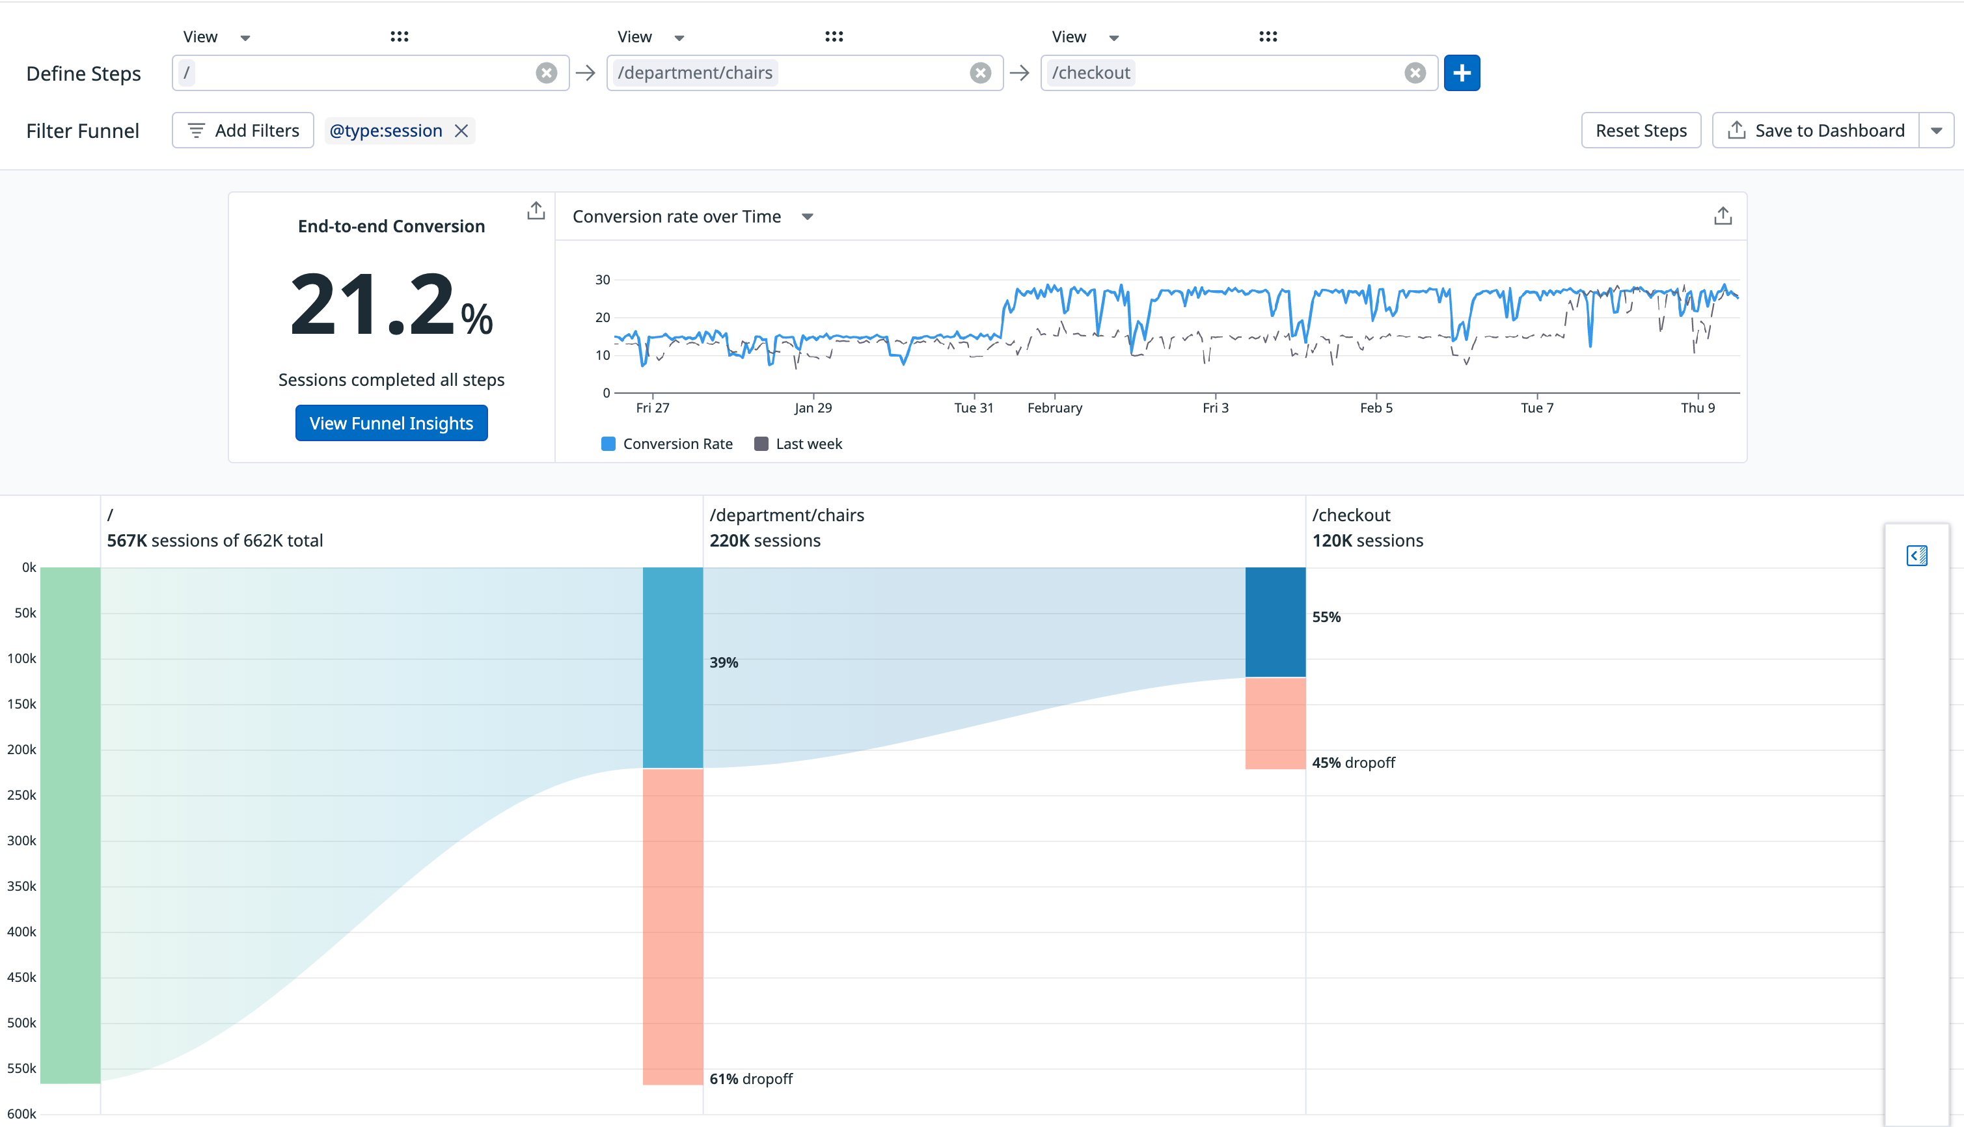Image resolution: width=1964 pixels, height=1127 pixels.
Task: Click the Reset Steps button
Action: 1641,130
